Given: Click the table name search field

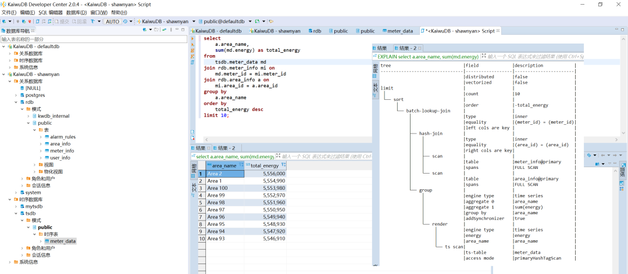Looking at the screenshot, I should 93,39.
